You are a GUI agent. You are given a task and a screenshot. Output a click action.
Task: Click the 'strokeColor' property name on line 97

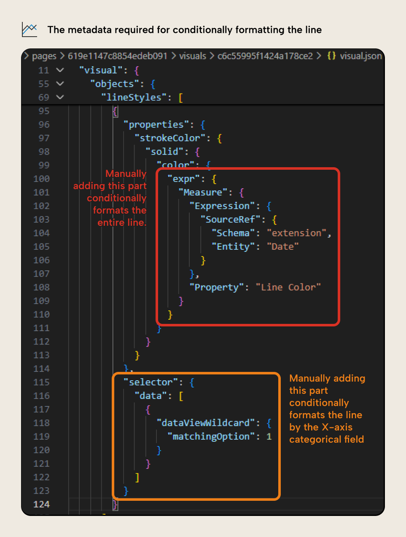[169, 138]
